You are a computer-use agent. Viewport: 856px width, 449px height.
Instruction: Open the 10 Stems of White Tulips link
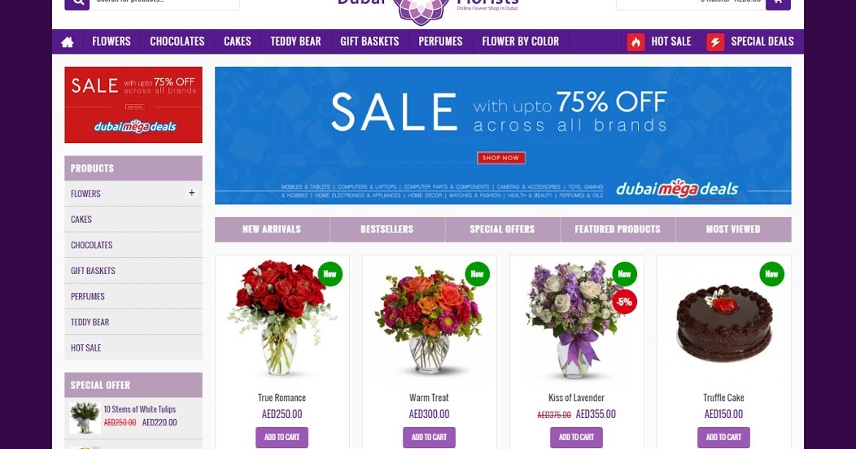(x=140, y=409)
